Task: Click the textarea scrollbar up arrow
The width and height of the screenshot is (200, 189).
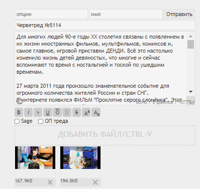Action: tap(190, 36)
